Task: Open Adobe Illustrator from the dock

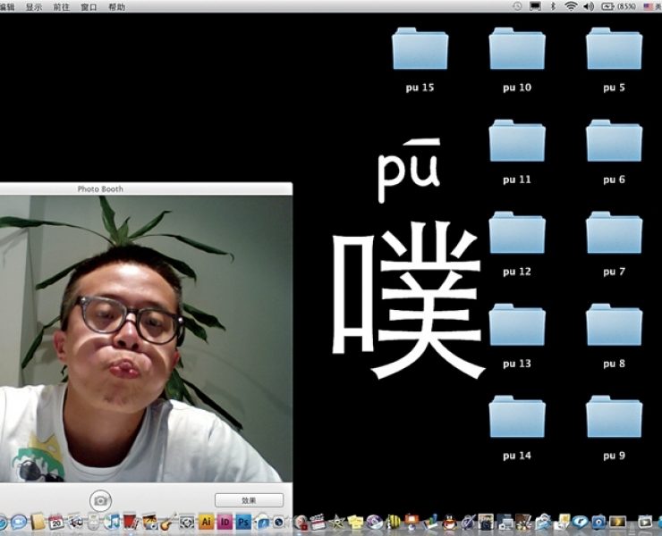Action: click(x=207, y=522)
